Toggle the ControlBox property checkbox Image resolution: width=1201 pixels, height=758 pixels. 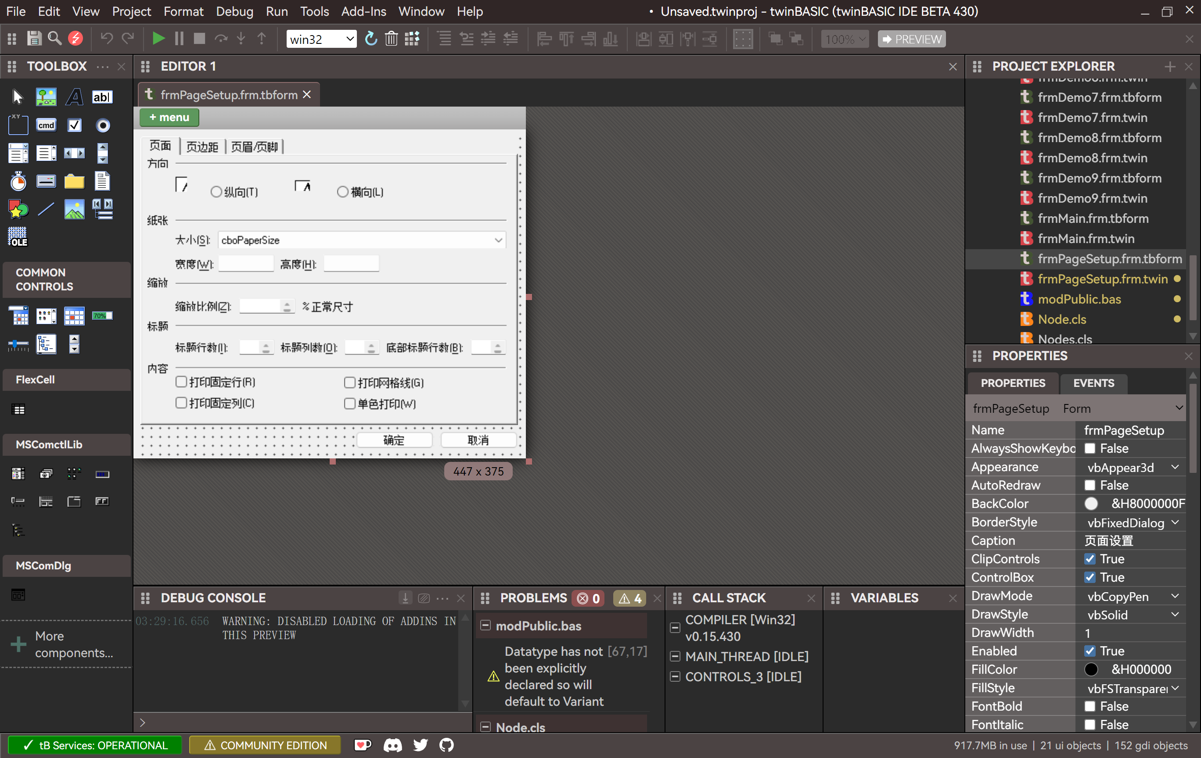tap(1090, 577)
